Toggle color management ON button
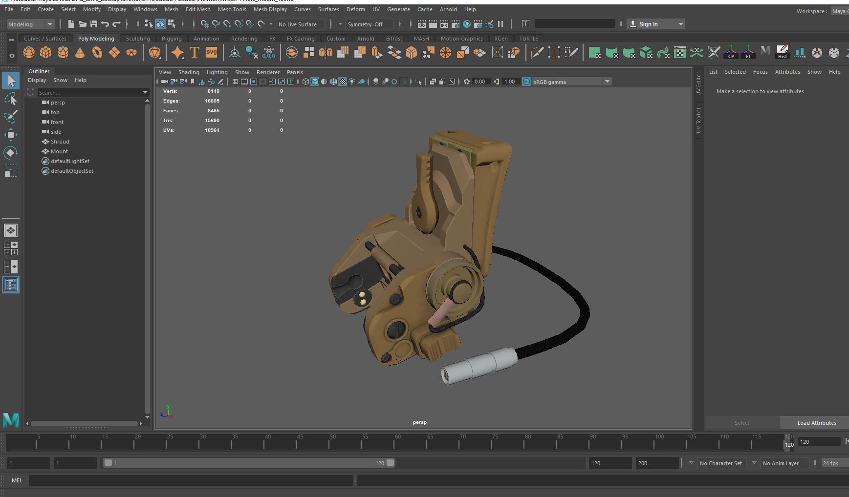This screenshot has height=497, width=849. click(x=526, y=82)
